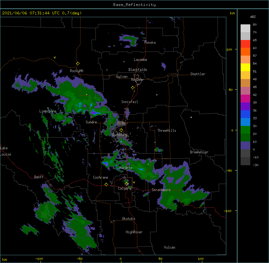Click the km unit label at top right
The image size is (269, 263).
pyautogui.click(x=232, y=13)
